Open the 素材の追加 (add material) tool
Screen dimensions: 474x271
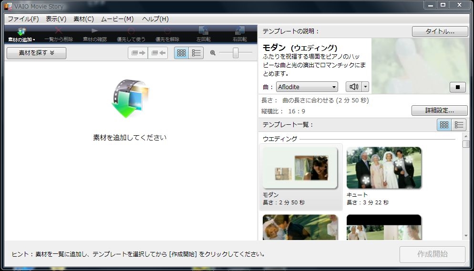click(21, 34)
